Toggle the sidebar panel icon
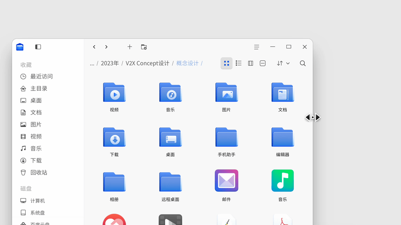This screenshot has width=401, height=225. pos(38,47)
